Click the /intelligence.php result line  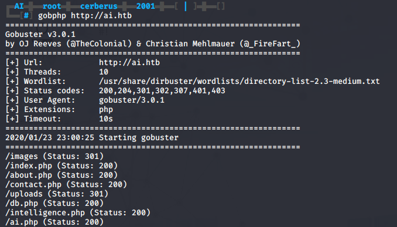coord(78,212)
